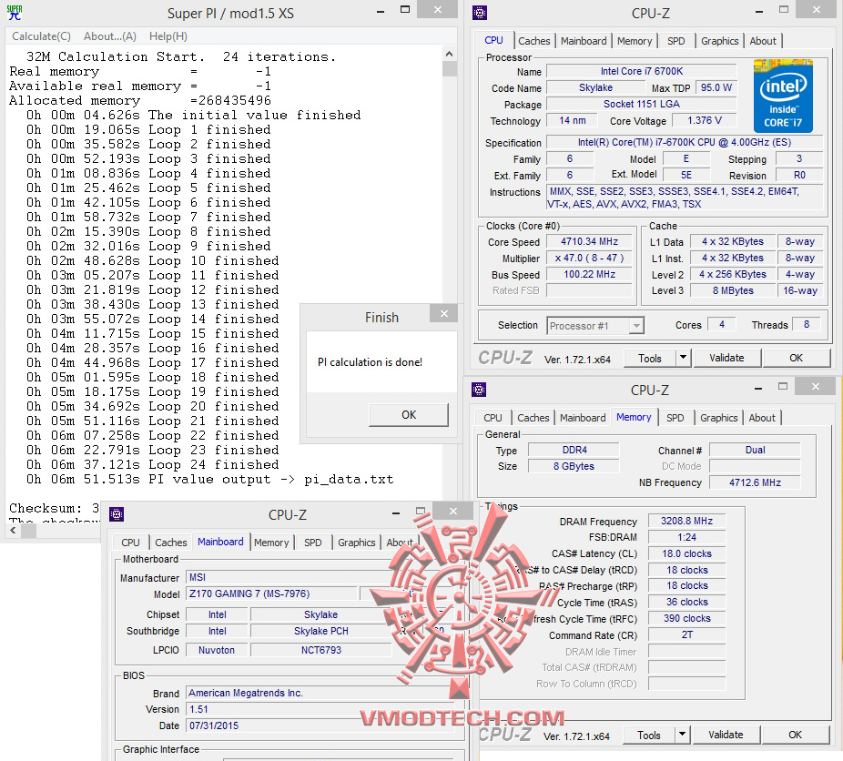
Task: Switch to Mainboard tab in top CPU-Z window
Action: (584, 41)
